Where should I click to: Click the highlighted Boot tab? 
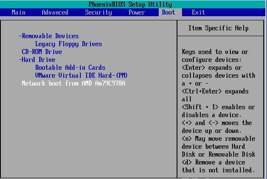coord(168,12)
